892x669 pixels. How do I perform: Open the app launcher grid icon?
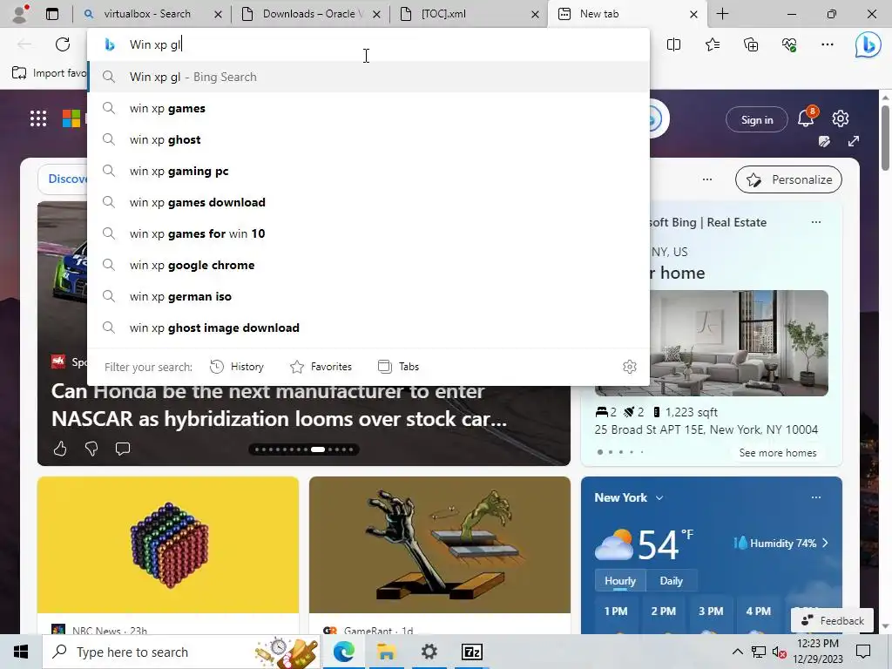[x=38, y=118]
